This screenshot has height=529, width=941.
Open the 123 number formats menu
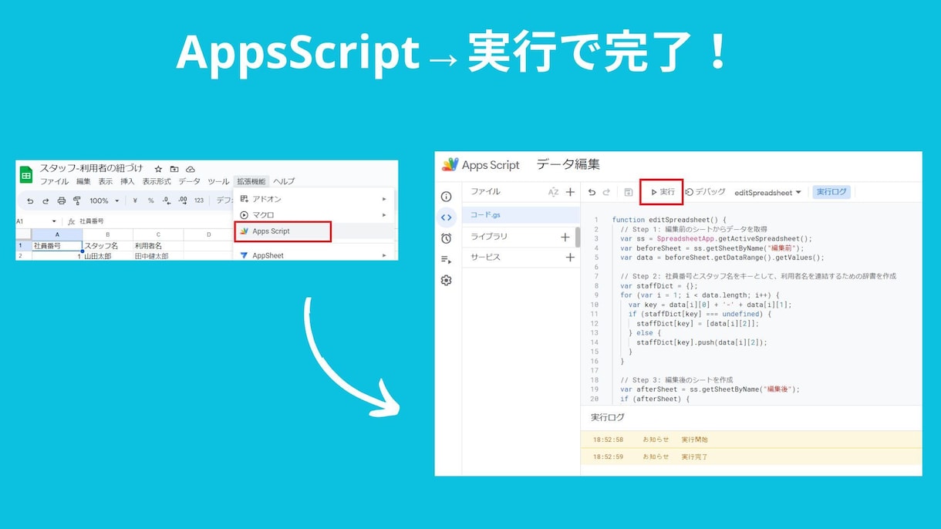click(x=199, y=200)
